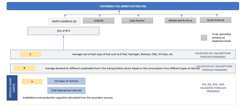Click the yellow A label
This screenshot has width=242, height=110.
point(32,81)
